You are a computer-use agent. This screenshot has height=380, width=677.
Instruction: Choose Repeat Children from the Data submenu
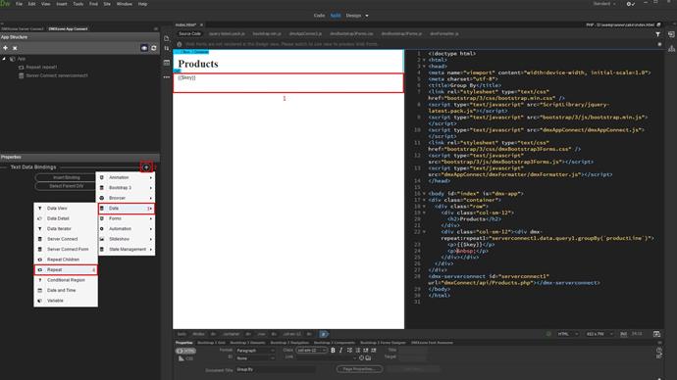point(66,260)
